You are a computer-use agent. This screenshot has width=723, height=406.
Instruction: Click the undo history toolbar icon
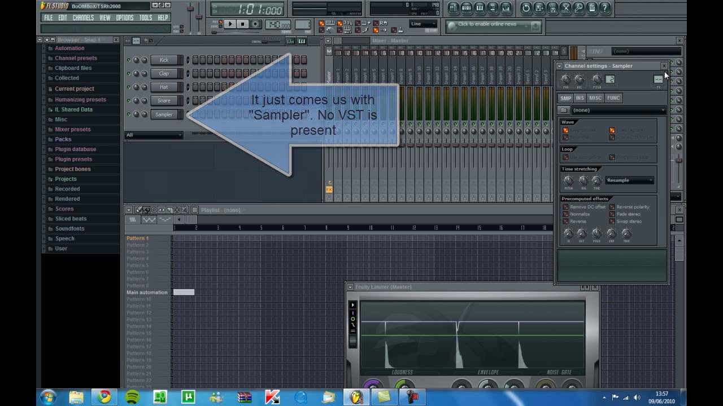pos(526,8)
